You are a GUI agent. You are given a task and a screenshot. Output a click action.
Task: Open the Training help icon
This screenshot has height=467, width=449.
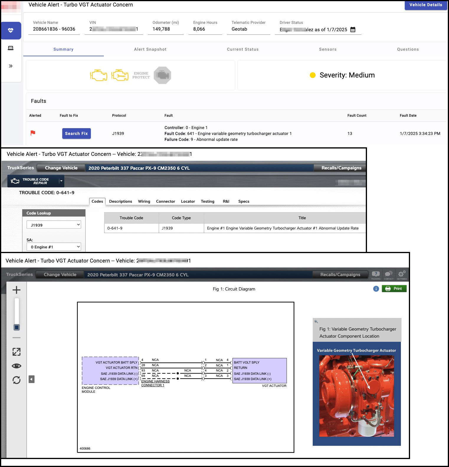376,275
